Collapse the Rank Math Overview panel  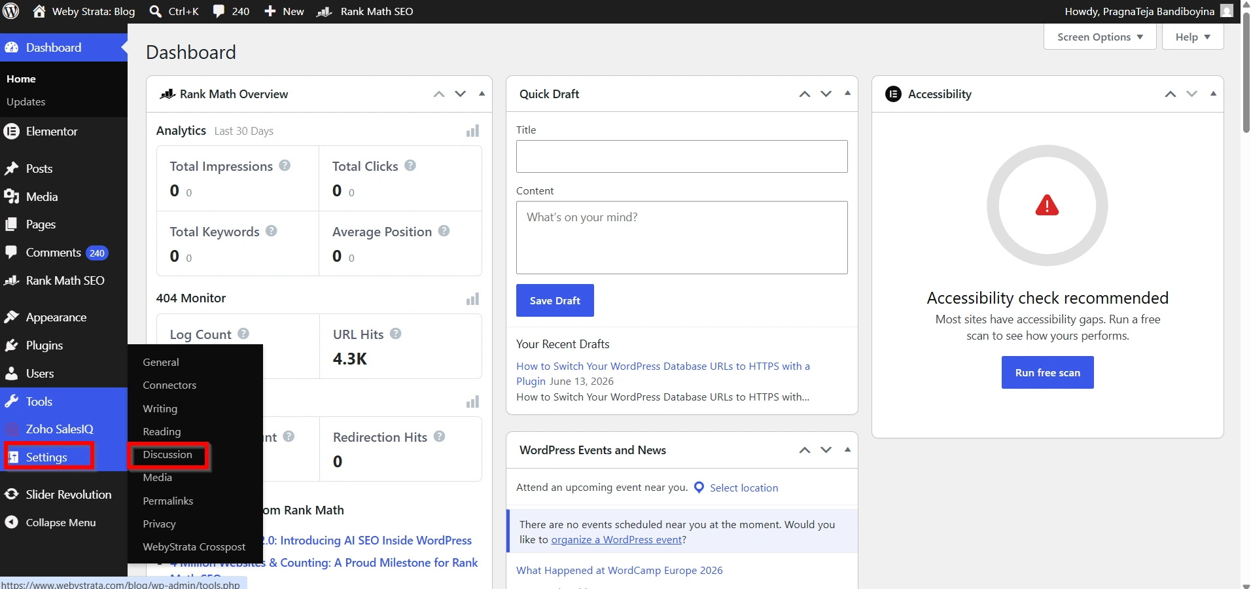coord(482,94)
